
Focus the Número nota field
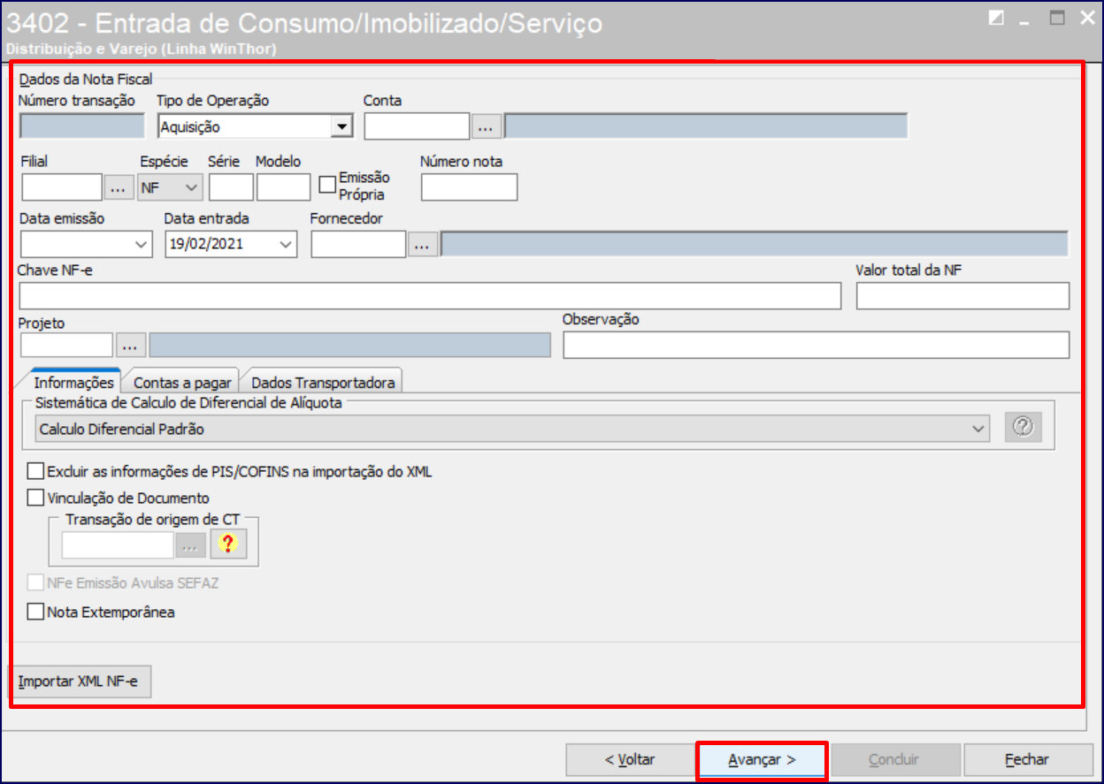469,187
